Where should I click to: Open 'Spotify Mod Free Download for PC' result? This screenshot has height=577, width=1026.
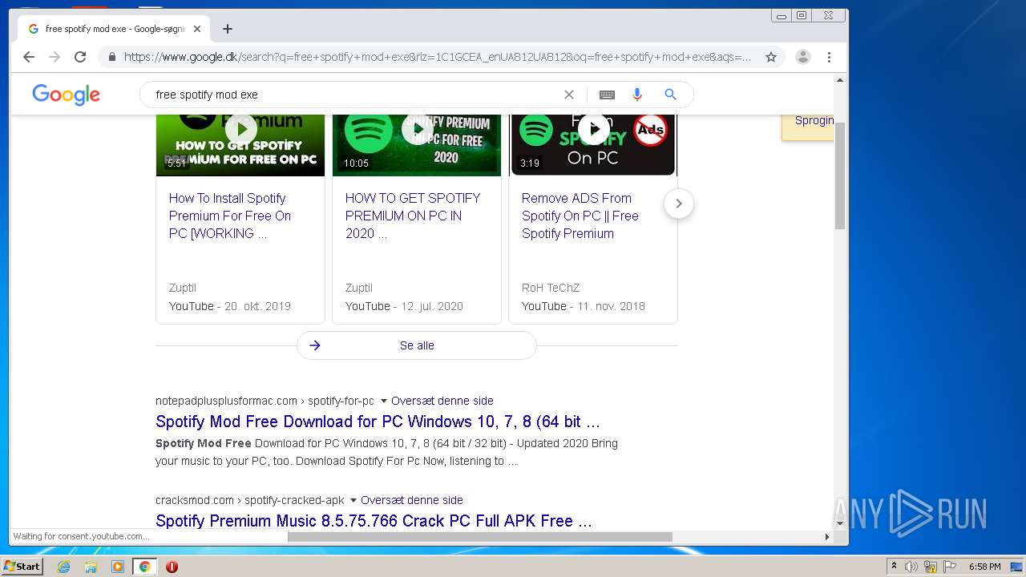(378, 422)
